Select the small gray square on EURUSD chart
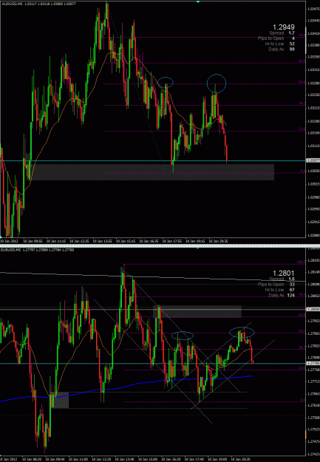Screen dimensions: 320x462 [x=61, y=400]
